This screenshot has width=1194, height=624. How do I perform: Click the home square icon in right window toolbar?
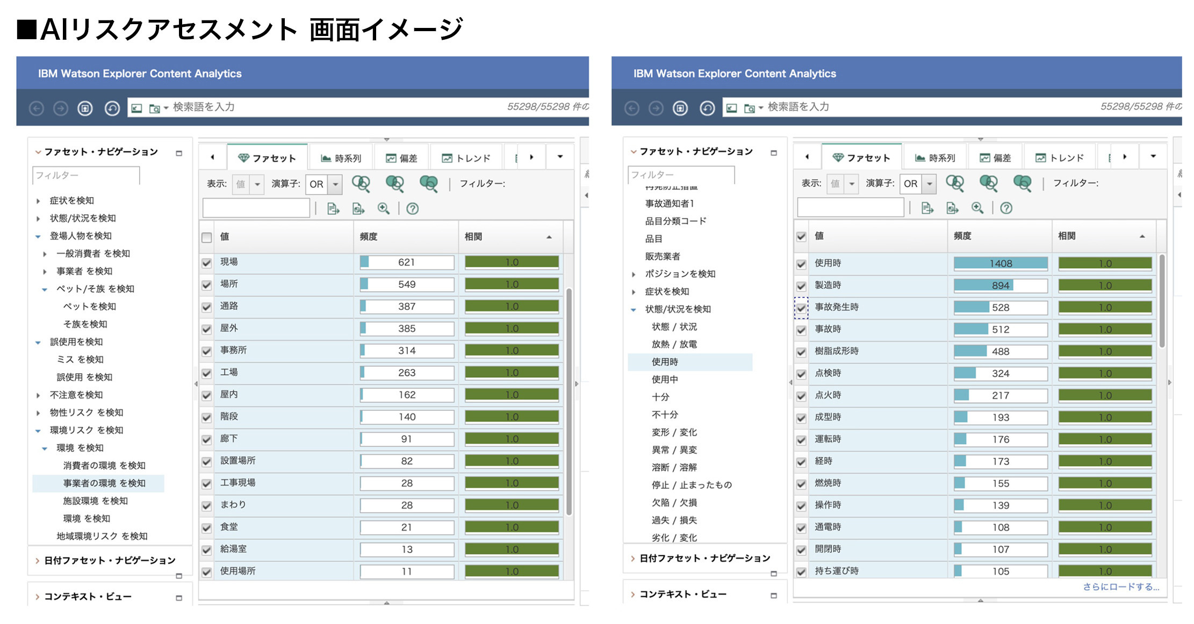[x=680, y=108]
